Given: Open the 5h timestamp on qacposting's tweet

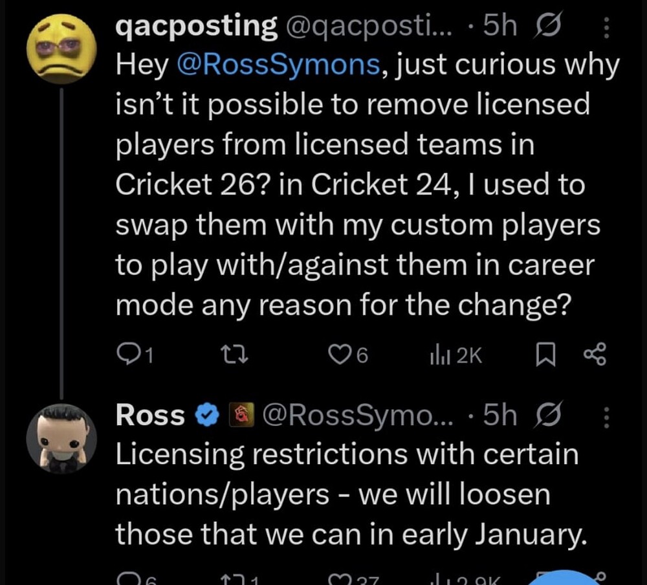Looking at the screenshot, I should (x=500, y=27).
